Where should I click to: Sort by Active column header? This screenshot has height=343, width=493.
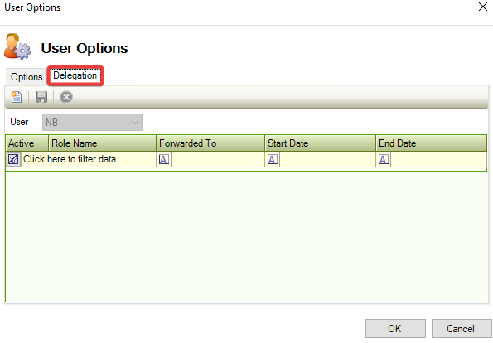point(27,143)
